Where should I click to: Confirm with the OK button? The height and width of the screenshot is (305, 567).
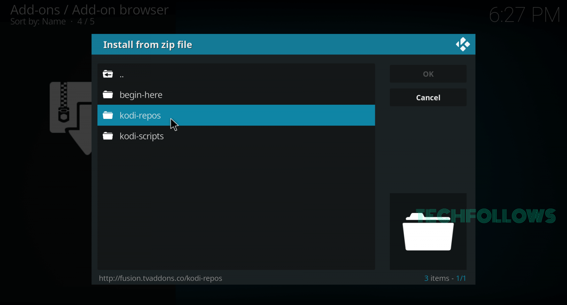tap(428, 74)
